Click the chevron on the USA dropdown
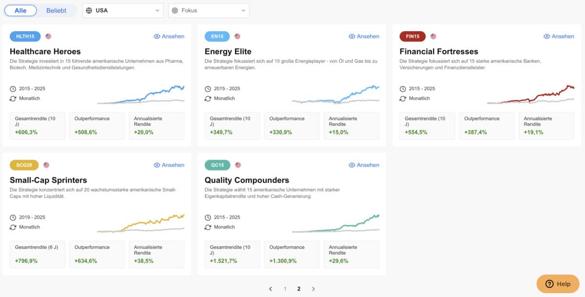Image resolution: width=585 pixels, height=297 pixels. click(x=157, y=10)
